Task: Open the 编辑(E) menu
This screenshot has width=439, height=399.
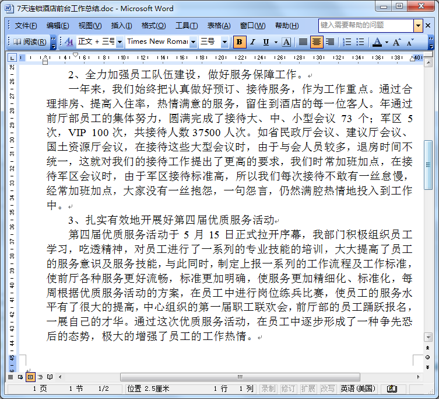Action: (58, 26)
